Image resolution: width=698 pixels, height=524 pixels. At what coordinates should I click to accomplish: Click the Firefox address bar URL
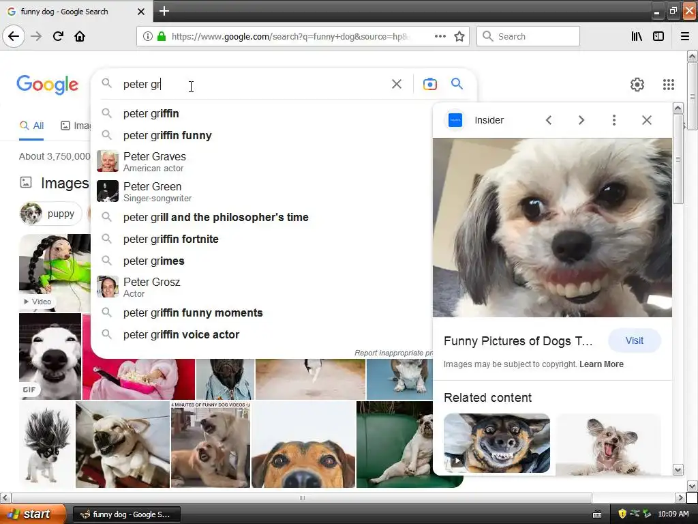pos(289,37)
